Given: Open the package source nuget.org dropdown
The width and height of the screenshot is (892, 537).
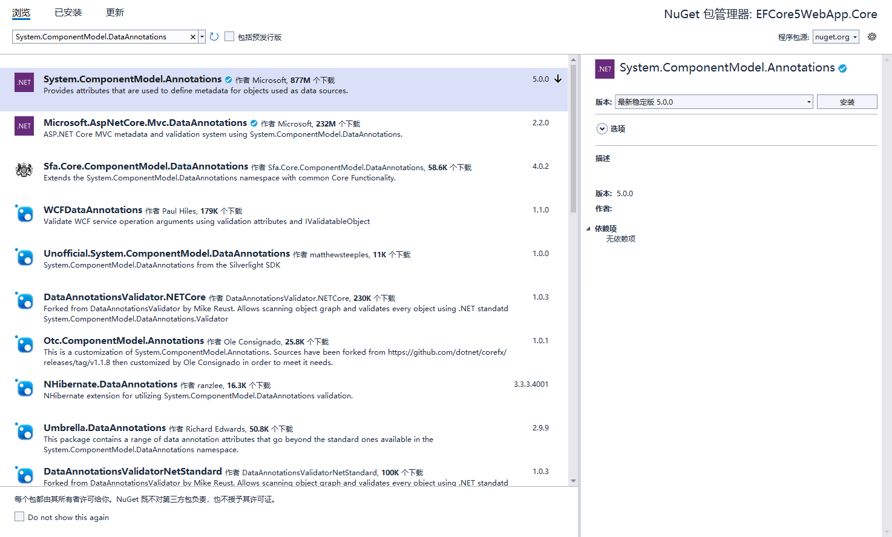Looking at the screenshot, I should 836,37.
